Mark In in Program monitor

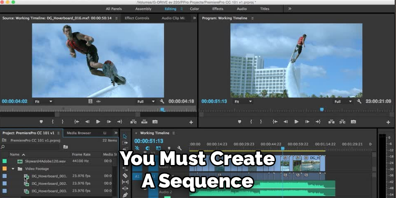pyautogui.click(x=251, y=122)
